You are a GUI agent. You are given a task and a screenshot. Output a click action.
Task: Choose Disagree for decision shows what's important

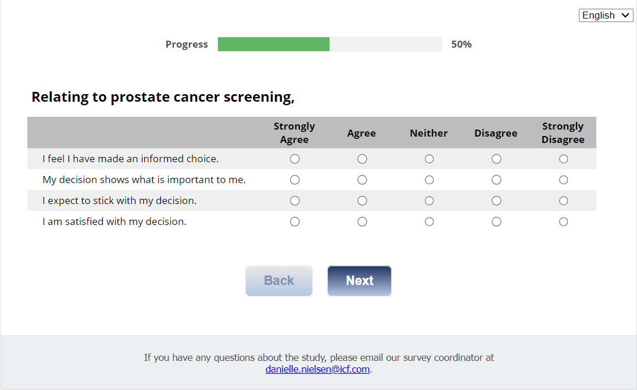click(496, 180)
